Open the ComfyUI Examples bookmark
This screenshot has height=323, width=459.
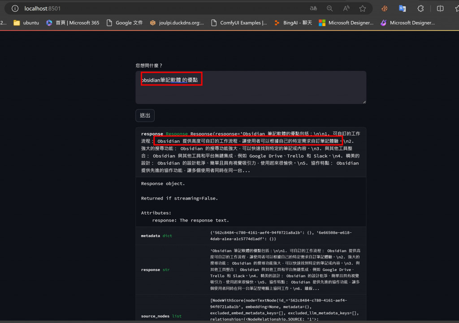(x=239, y=22)
